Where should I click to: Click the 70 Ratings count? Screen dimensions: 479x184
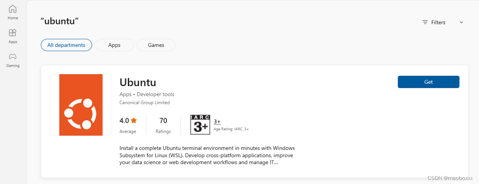[163, 125]
